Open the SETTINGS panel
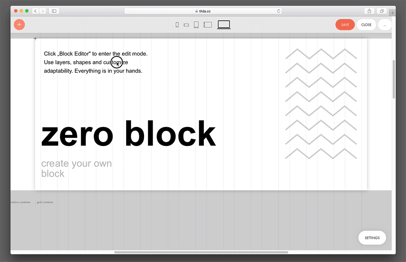406x262 pixels. (x=372, y=238)
